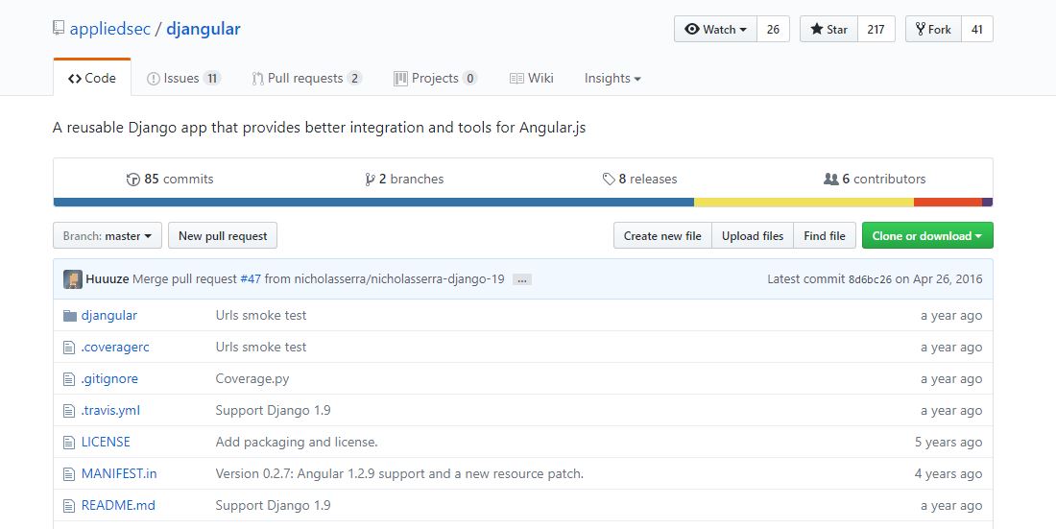The height and width of the screenshot is (529, 1056).
Task: Click the blue segment of language bar
Action: click(373, 203)
